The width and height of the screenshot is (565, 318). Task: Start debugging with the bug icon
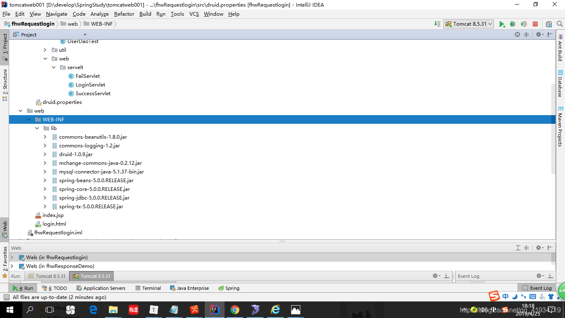tap(512, 24)
